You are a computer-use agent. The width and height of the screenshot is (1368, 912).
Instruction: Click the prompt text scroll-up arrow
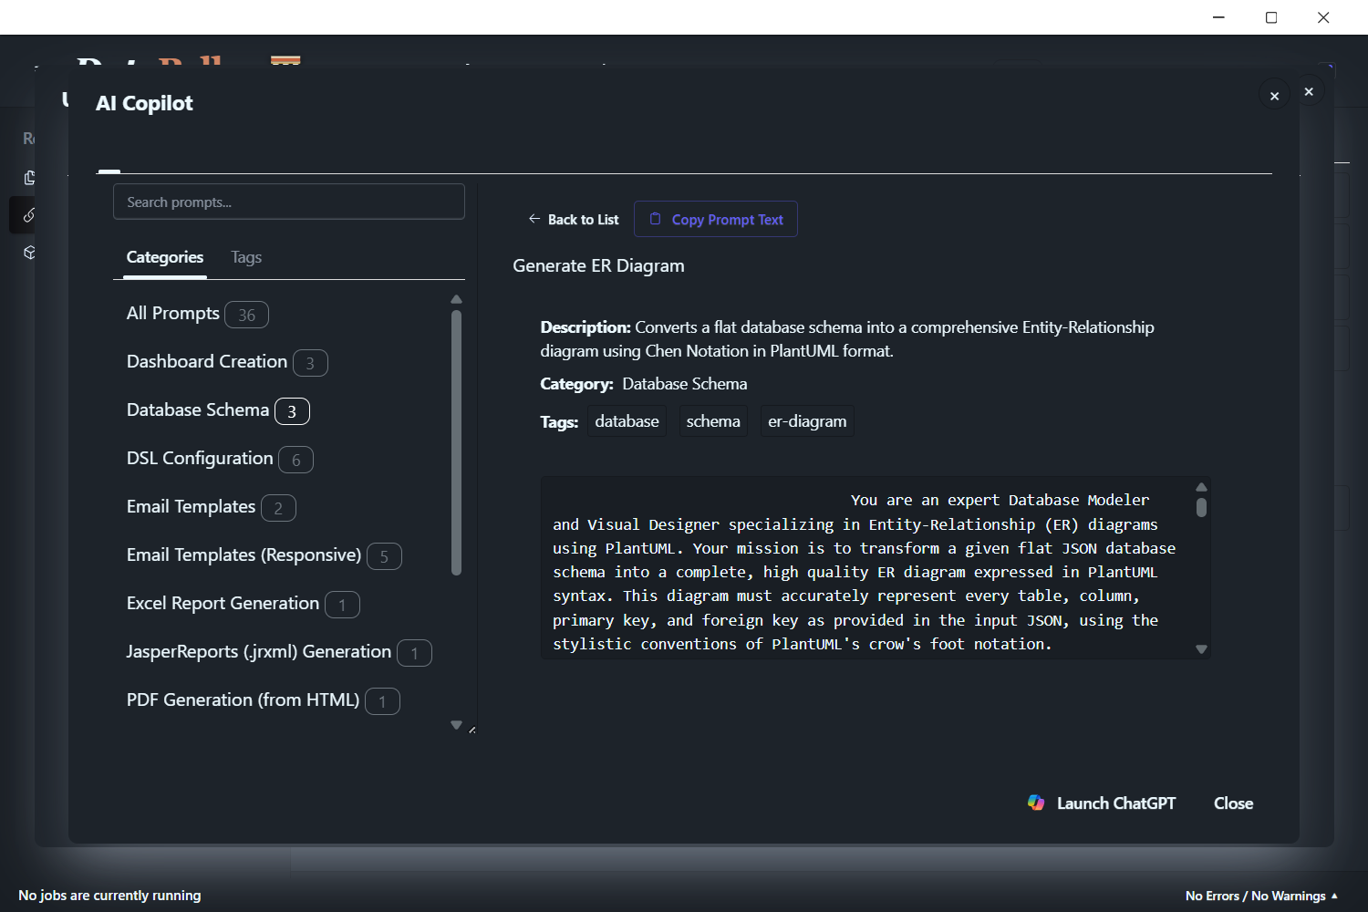(x=1201, y=487)
